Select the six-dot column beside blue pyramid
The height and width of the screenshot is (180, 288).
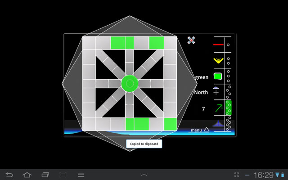click(x=228, y=123)
